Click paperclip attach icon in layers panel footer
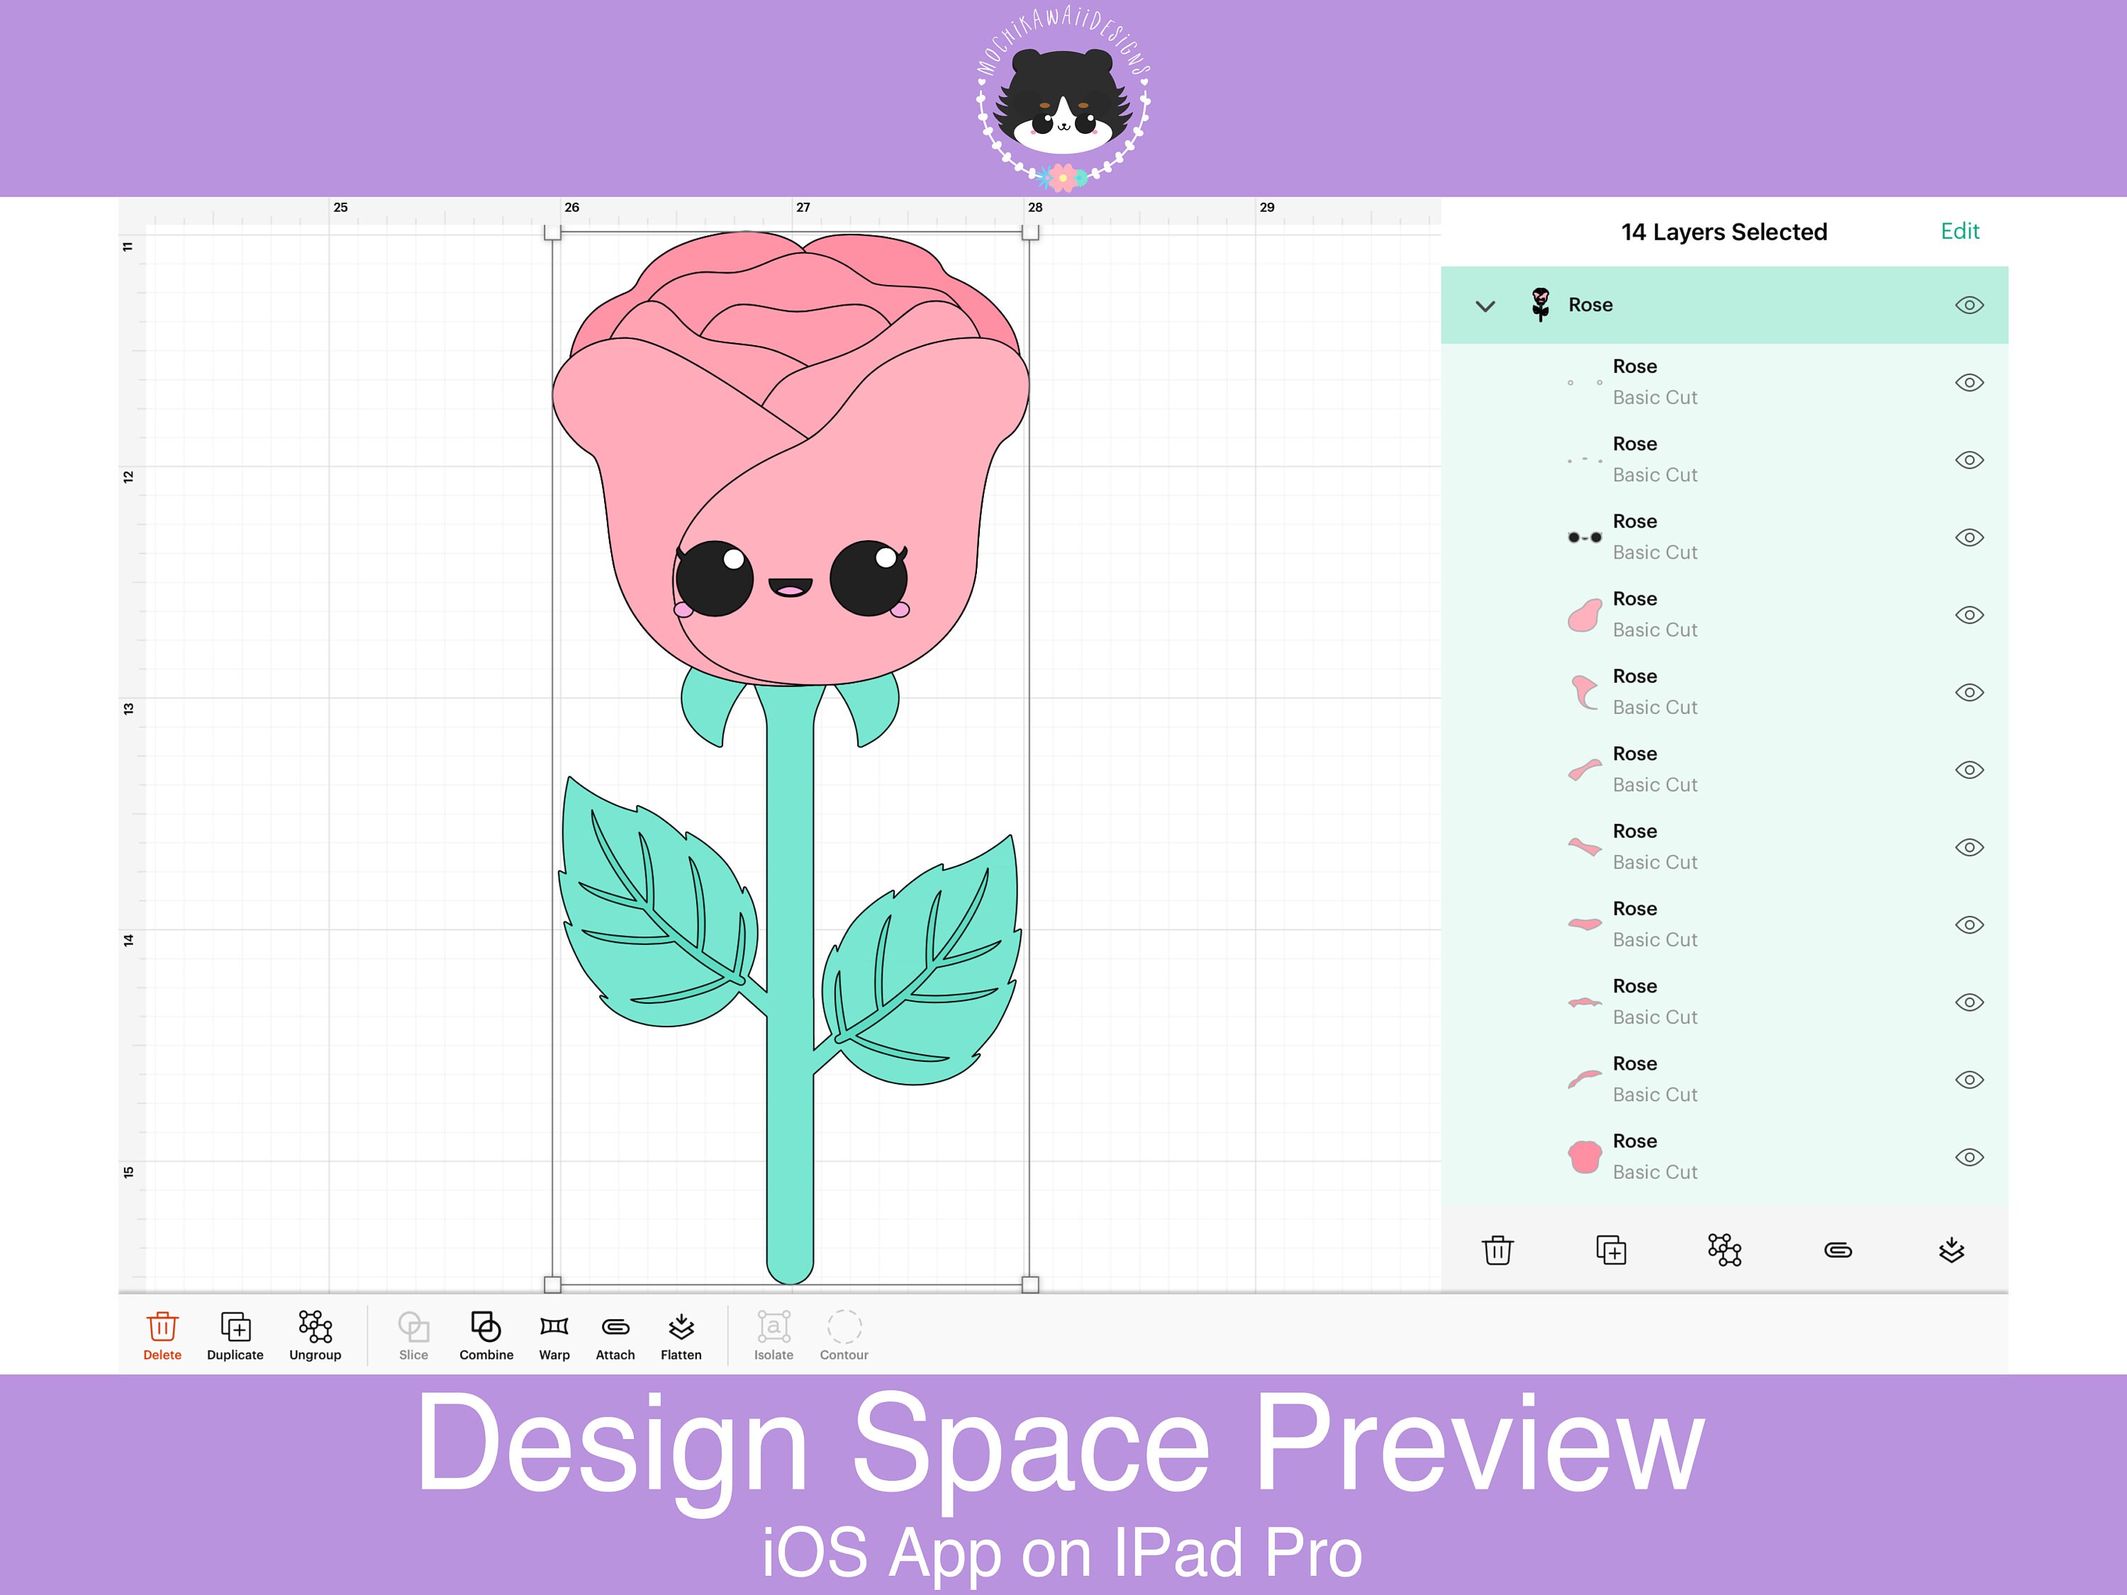Screen dimensions: 2127x1595 click(1838, 1250)
